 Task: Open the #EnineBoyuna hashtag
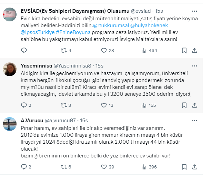click(x=71, y=33)
